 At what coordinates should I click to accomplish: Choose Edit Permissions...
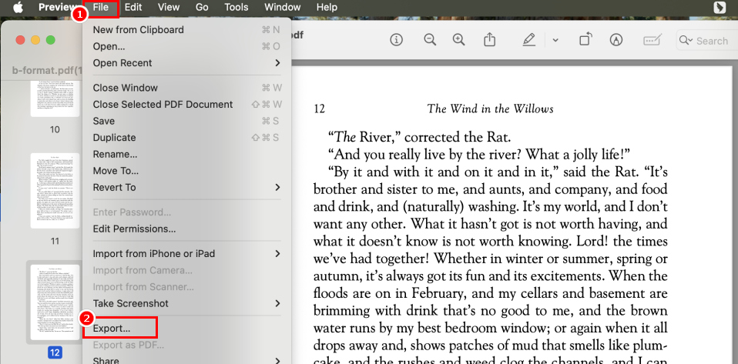click(x=187, y=229)
